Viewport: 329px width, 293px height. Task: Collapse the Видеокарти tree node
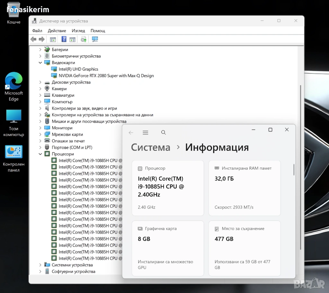[40, 63]
